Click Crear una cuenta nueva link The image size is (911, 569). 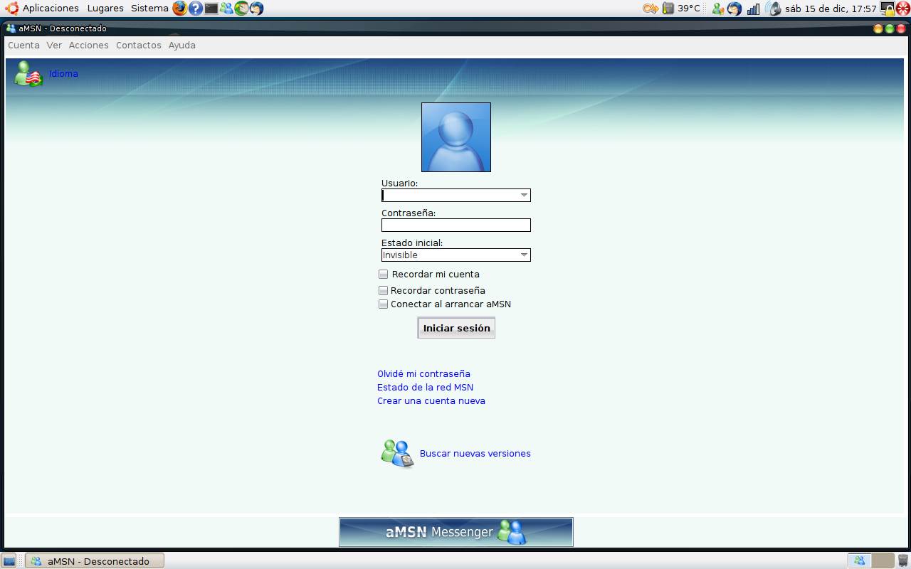[x=431, y=401]
